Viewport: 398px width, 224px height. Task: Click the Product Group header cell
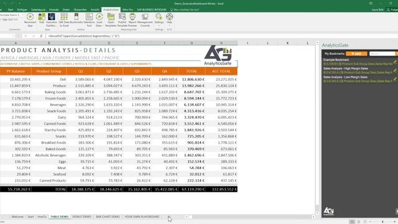49,72
